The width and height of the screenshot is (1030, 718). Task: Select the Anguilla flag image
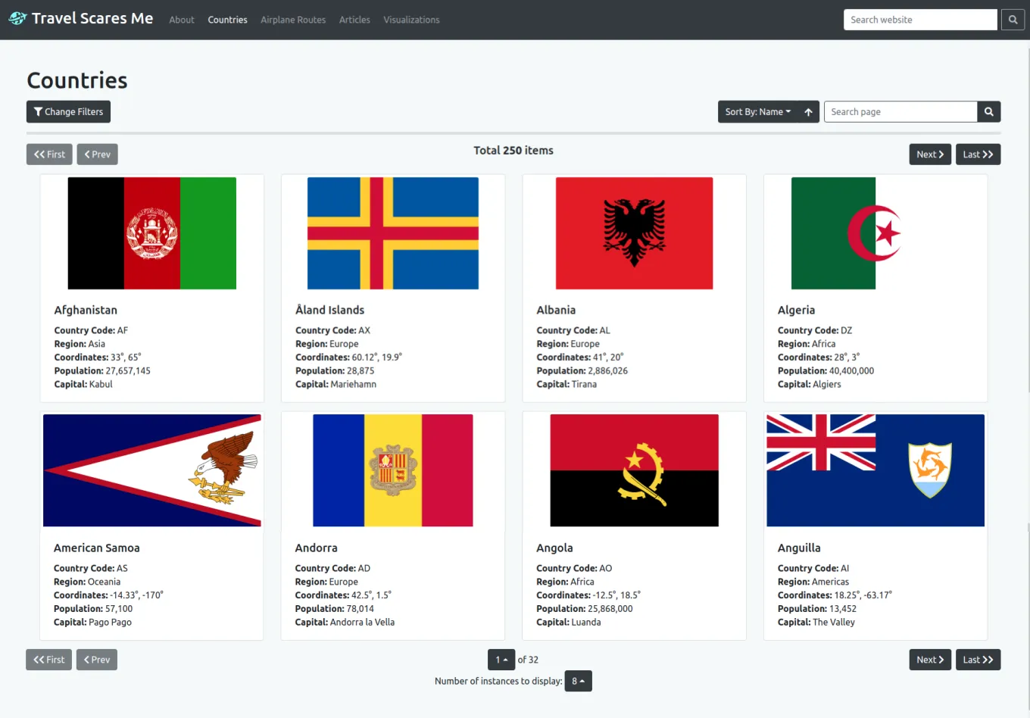[875, 470]
